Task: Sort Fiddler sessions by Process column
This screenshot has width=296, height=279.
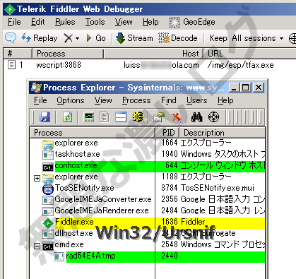Action: [68, 54]
